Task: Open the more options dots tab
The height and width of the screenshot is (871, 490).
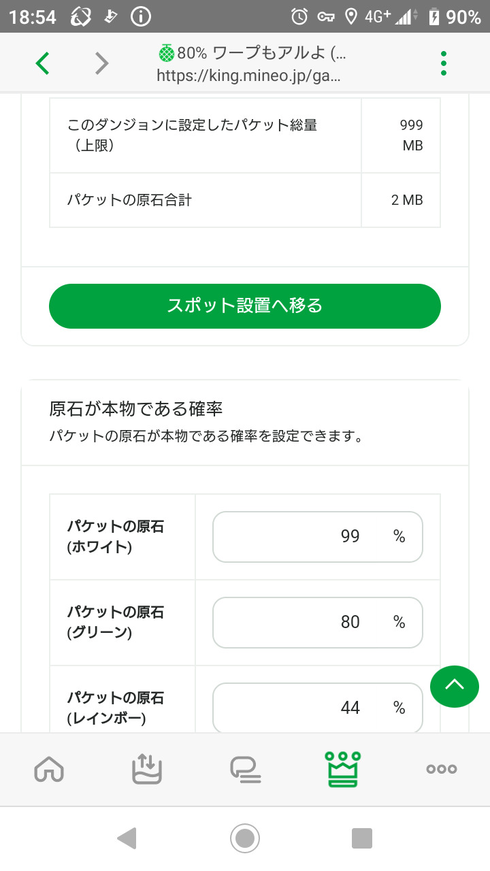Action: click(441, 769)
